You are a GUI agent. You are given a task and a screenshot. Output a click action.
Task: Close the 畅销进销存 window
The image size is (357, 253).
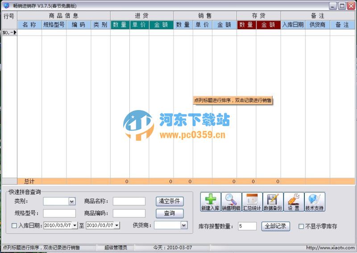[x=351, y=6]
